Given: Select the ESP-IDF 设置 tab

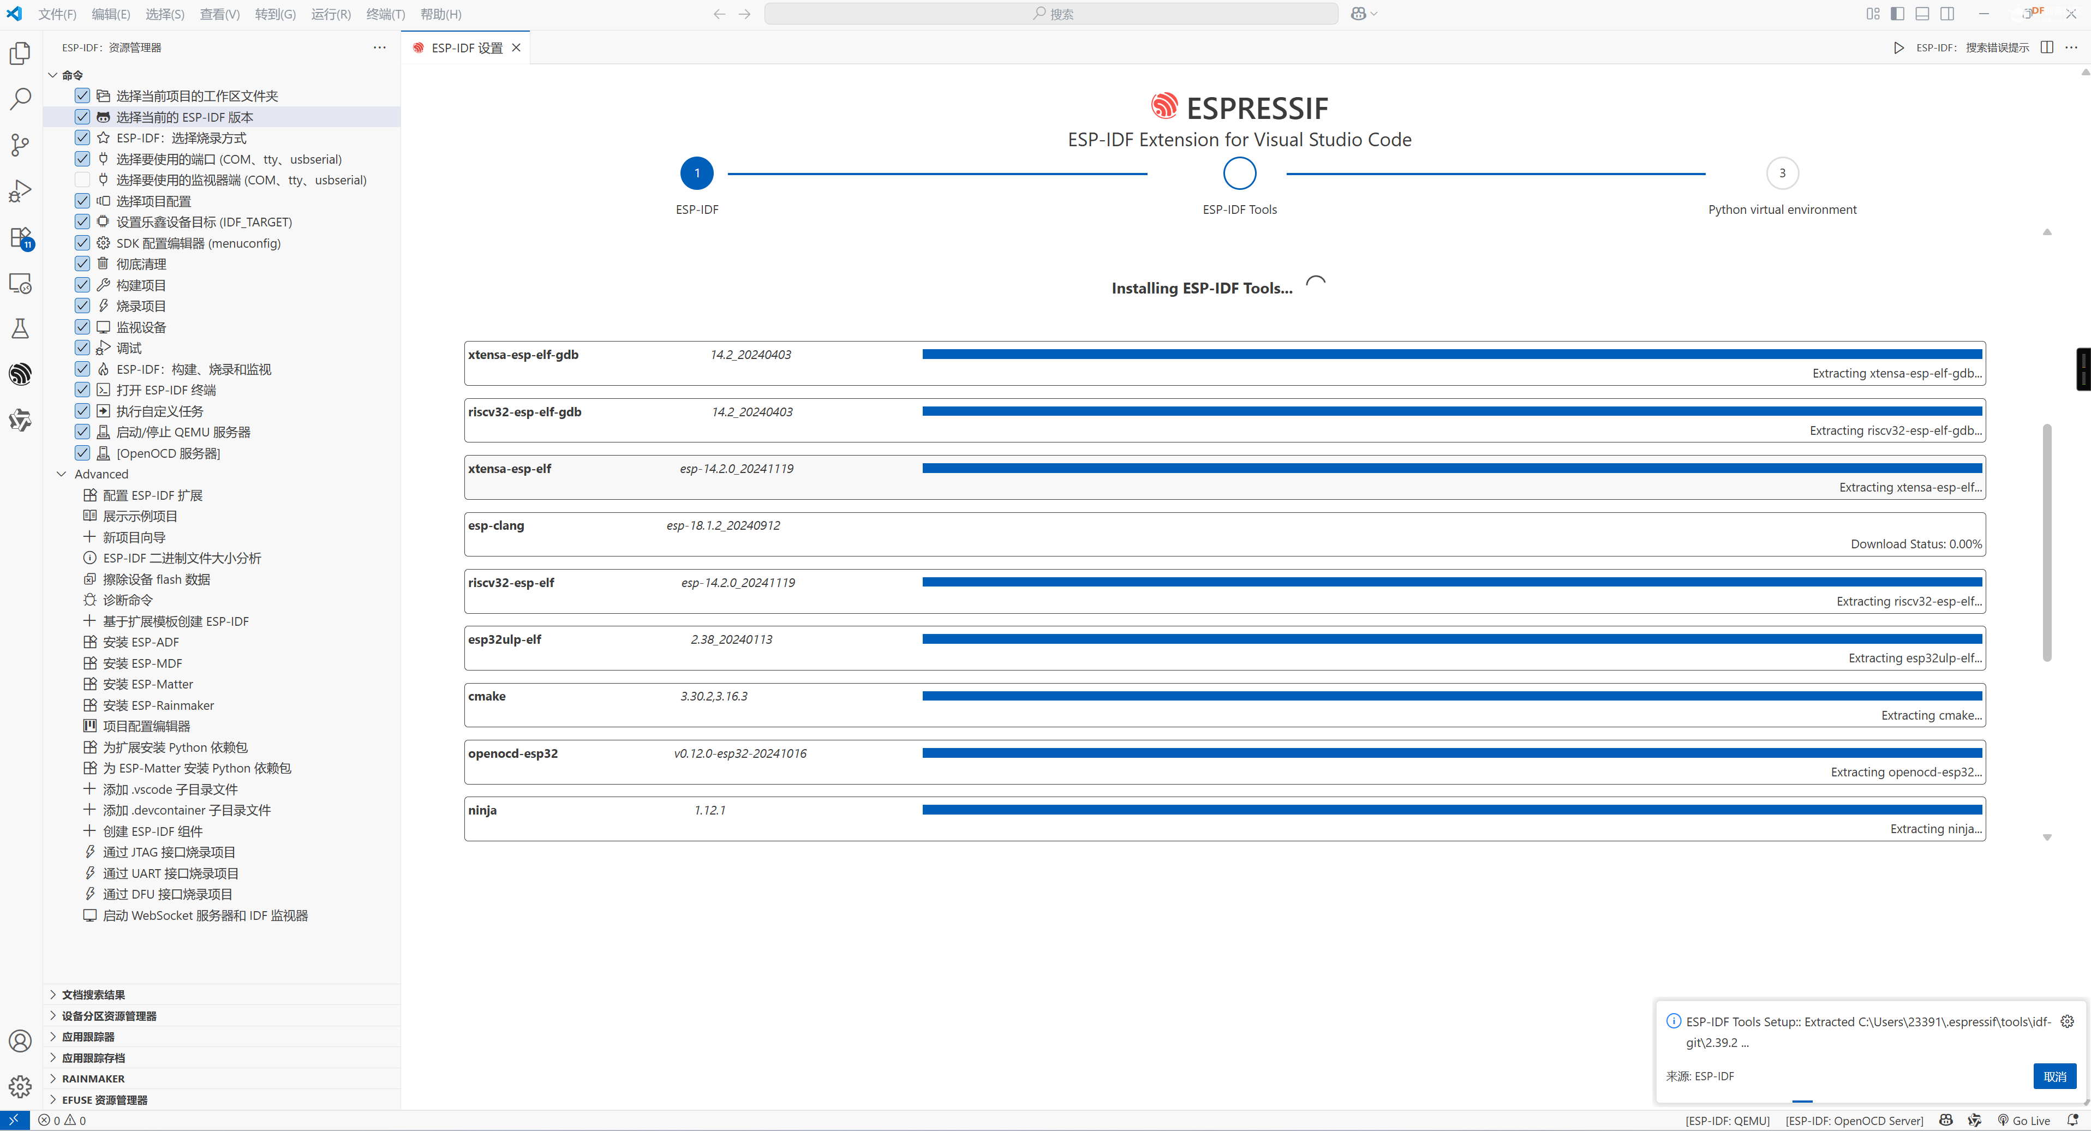Looking at the screenshot, I should pos(466,48).
